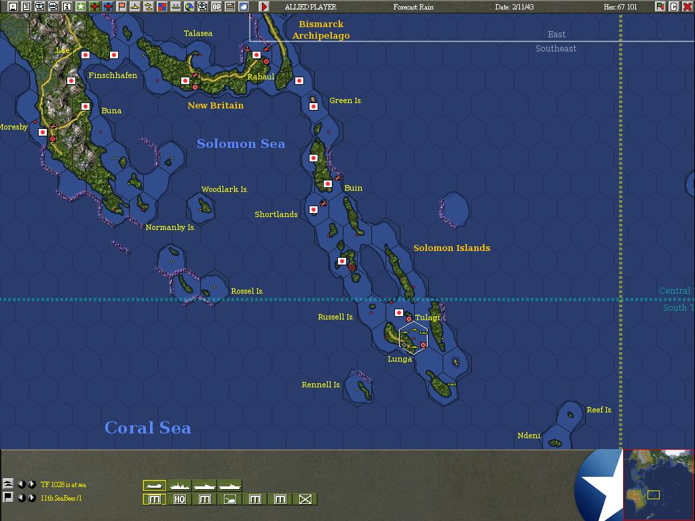Viewport: 695px width, 521px height.
Task: Click the 'Hex: 67 101' coordinate readout
Action: coord(620,7)
